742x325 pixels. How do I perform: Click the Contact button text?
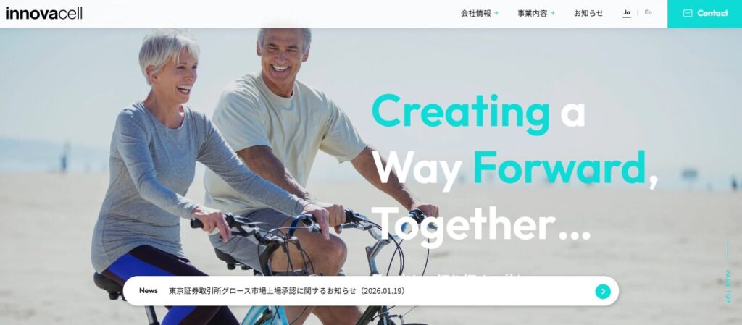712,13
